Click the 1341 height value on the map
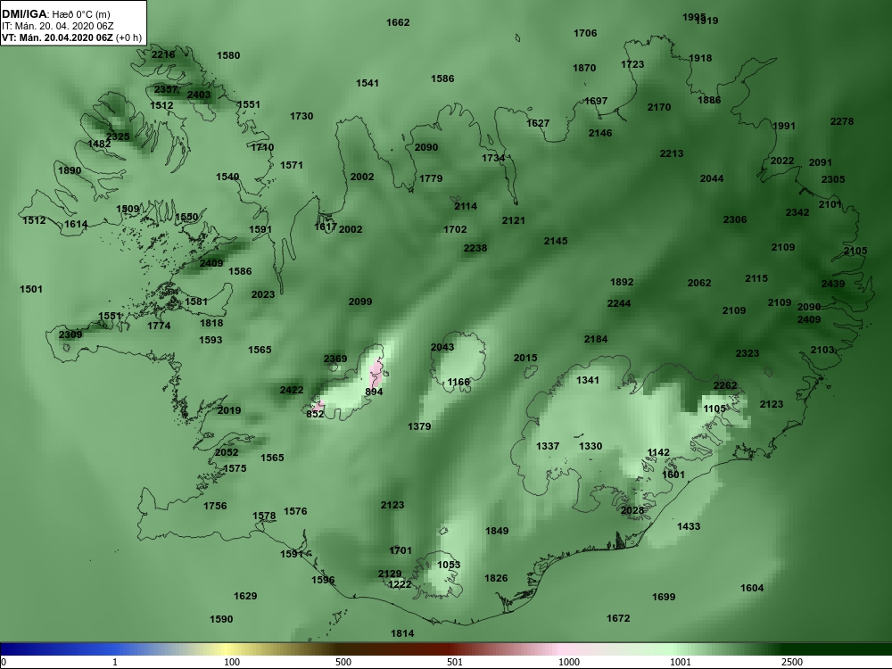The height and width of the screenshot is (669, 892). (588, 379)
